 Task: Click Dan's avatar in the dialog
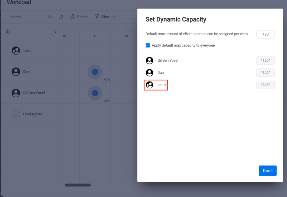tap(149, 73)
